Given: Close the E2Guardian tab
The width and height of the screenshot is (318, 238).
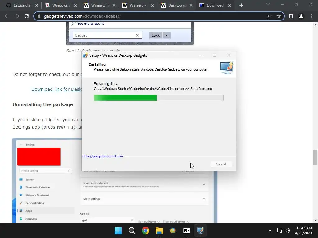Looking at the screenshot, I should (x=37, y=5).
